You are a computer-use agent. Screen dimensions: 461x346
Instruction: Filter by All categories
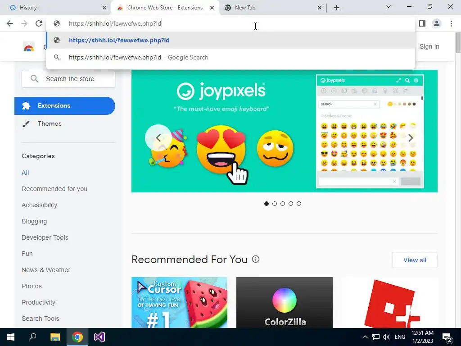click(25, 173)
